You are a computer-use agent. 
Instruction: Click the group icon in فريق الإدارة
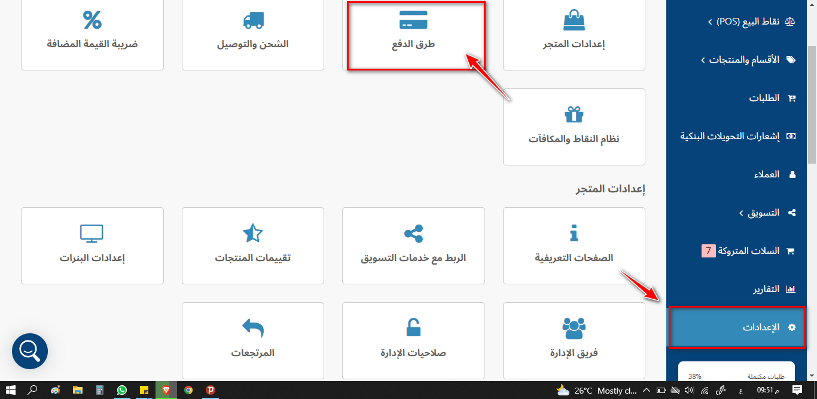[574, 328]
